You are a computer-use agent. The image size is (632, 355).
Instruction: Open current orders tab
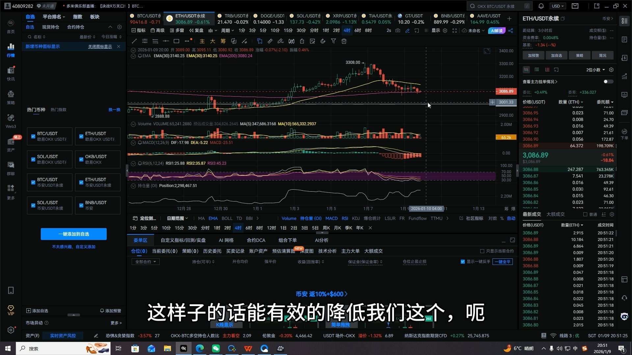coord(165,251)
